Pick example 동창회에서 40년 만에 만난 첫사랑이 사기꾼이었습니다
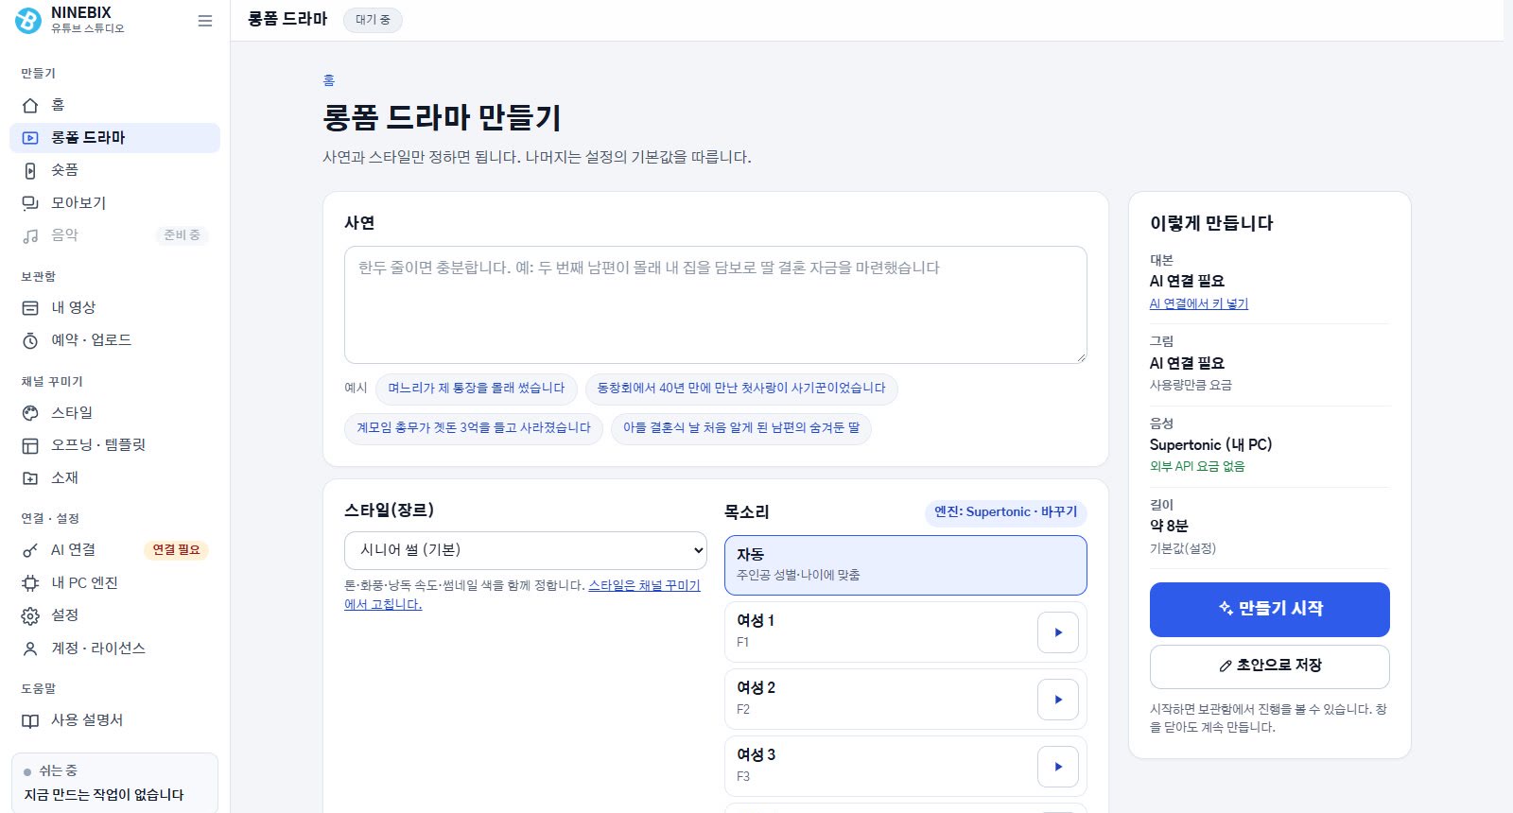 click(741, 389)
